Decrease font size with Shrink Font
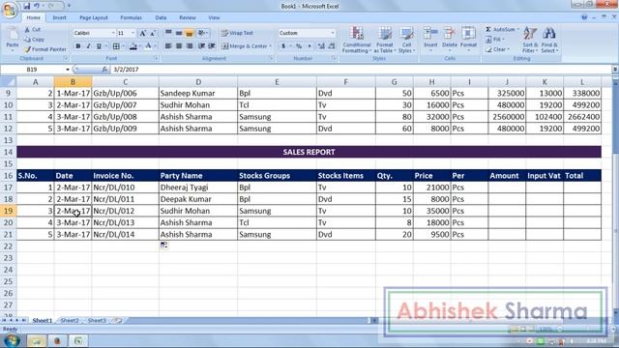This screenshot has height=348, width=619. click(153, 33)
